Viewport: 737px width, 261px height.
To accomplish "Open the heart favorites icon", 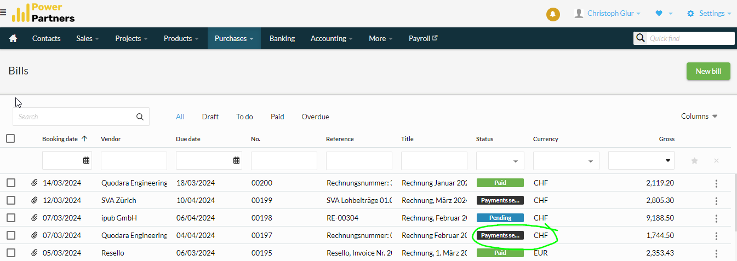I will click(659, 13).
